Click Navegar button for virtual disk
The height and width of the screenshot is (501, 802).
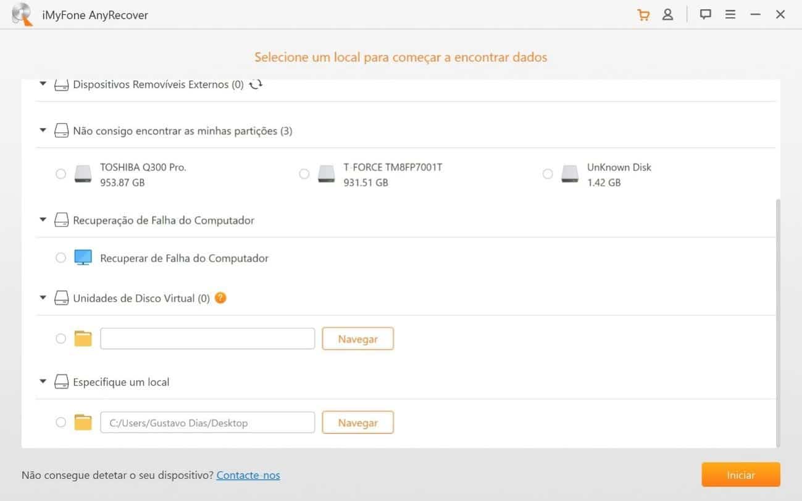click(x=358, y=339)
